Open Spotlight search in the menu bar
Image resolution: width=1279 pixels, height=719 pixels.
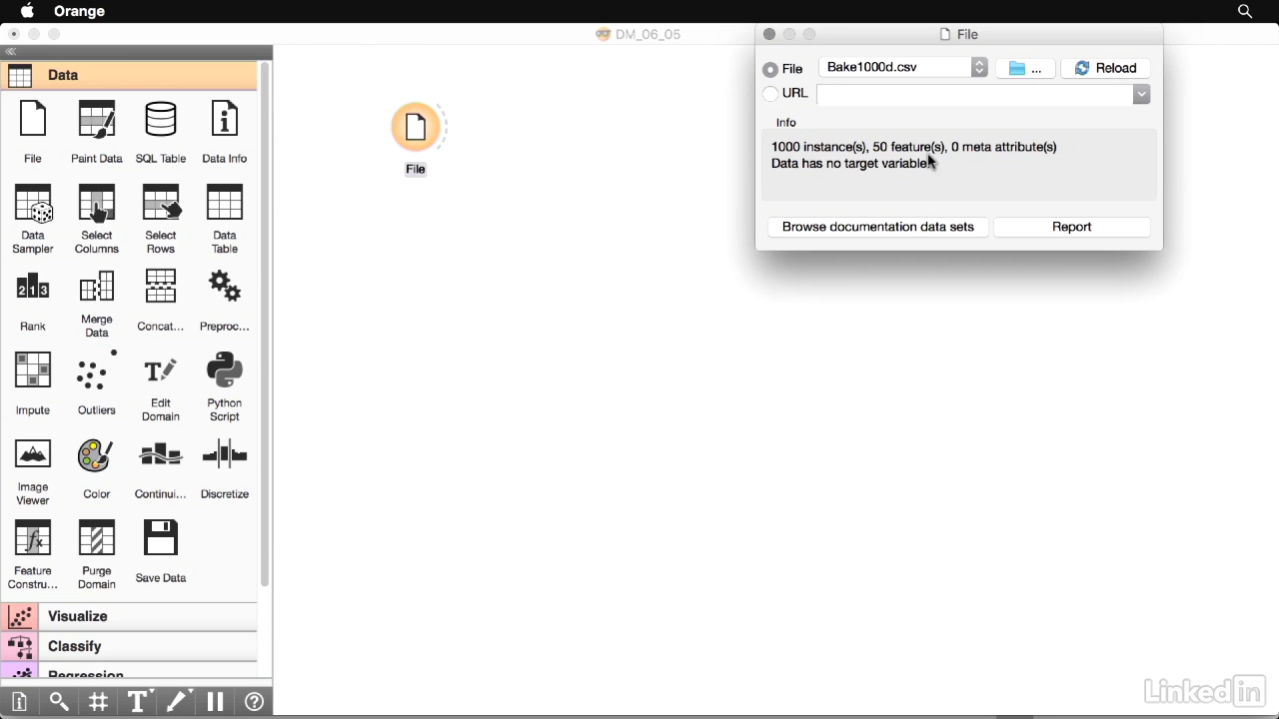click(x=1245, y=11)
